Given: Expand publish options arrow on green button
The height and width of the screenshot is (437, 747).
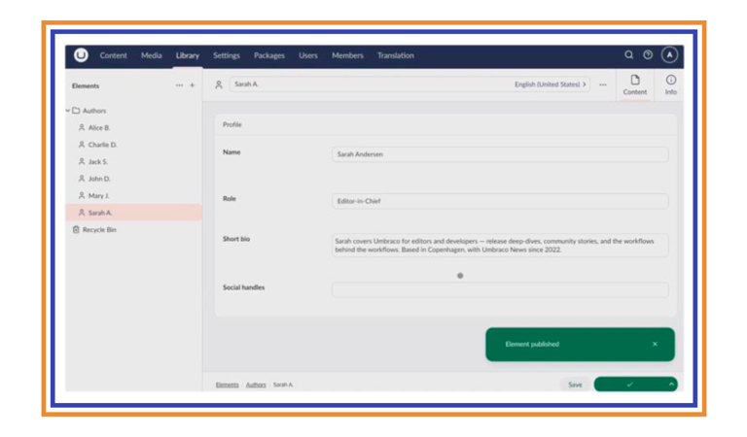Looking at the screenshot, I should pyautogui.click(x=671, y=385).
